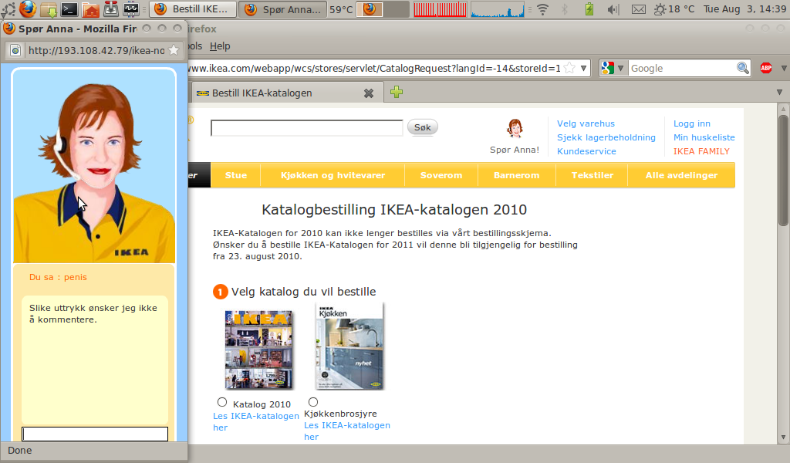Bookmark the Spør Anna page with star
Image resolution: width=790 pixels, height=463 pixels.
[x=174, y=50]
